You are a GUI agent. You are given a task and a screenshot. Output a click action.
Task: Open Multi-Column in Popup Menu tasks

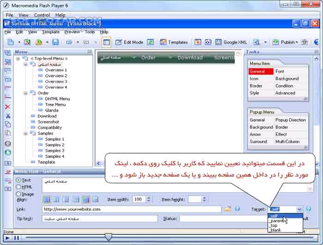coord(287,142)
